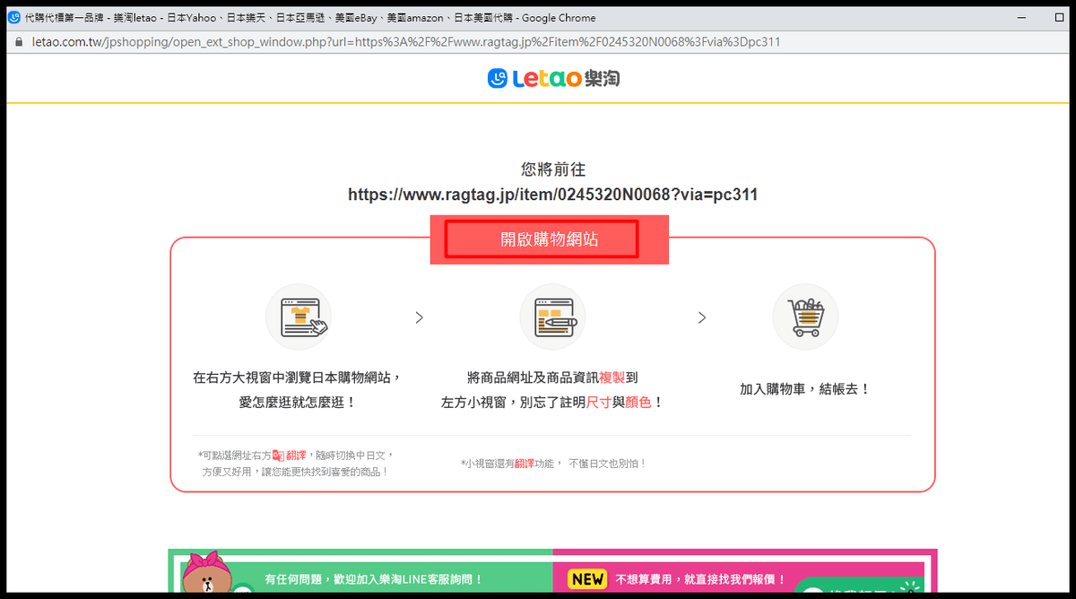Click the address bar URL field
The image size is (1076, 599).
pyautogui.click(x=403, y=42)
